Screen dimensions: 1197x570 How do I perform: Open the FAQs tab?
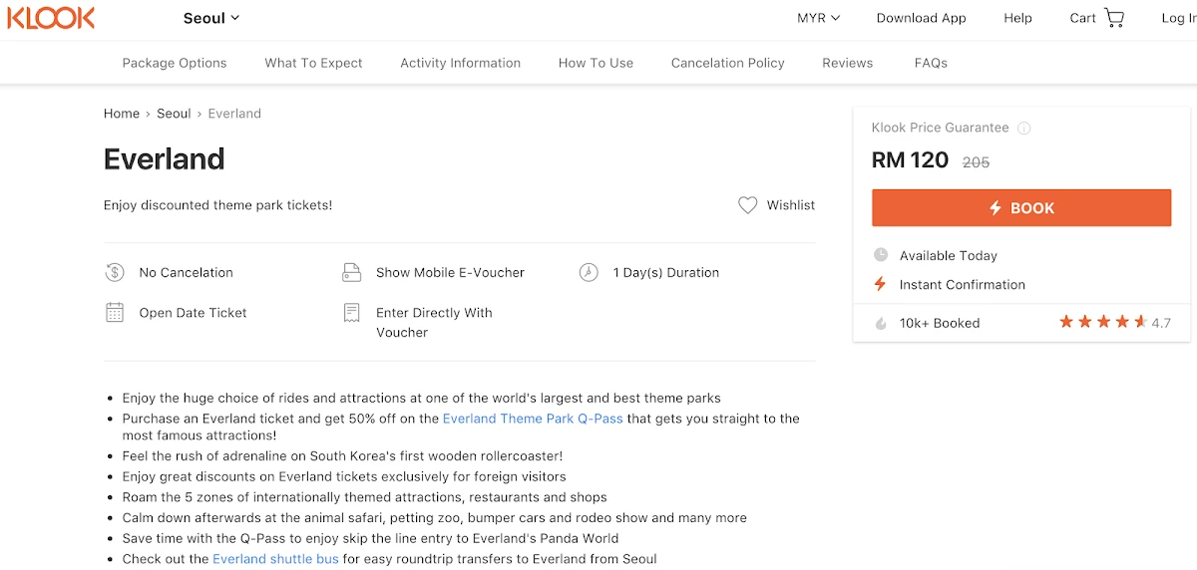931,63
